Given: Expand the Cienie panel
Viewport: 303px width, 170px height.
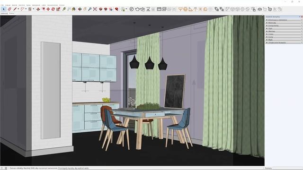Looking at the screenshot, I should (284, 34).
